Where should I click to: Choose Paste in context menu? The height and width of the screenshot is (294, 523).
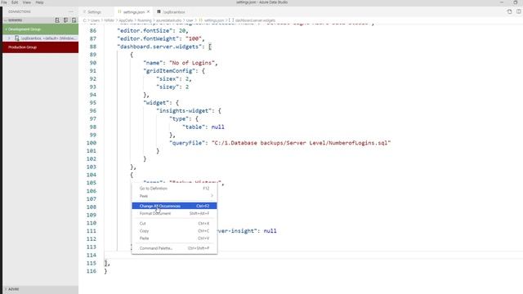coord(174,238)
